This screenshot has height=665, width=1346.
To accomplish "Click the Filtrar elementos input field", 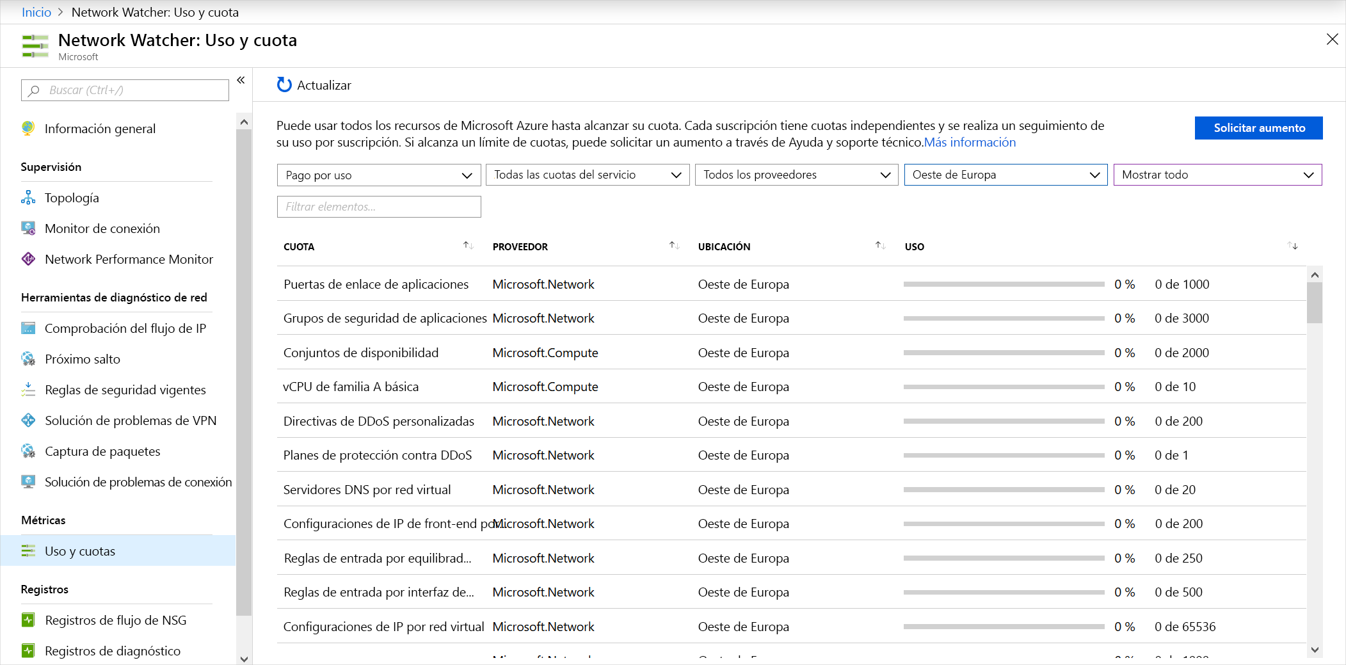I will pyautogui.click(x=379, y=207).
